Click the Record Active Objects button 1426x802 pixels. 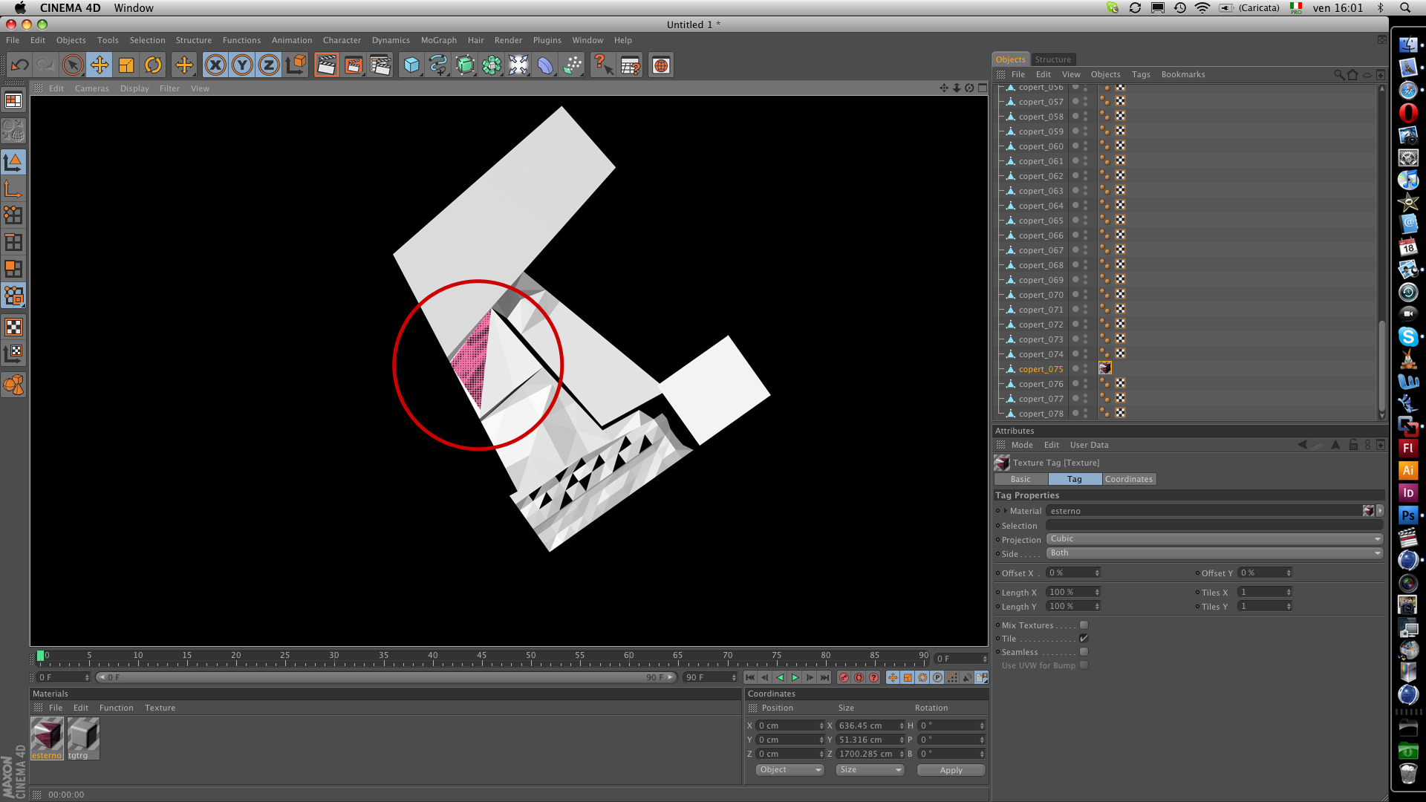tap(844, 677)
